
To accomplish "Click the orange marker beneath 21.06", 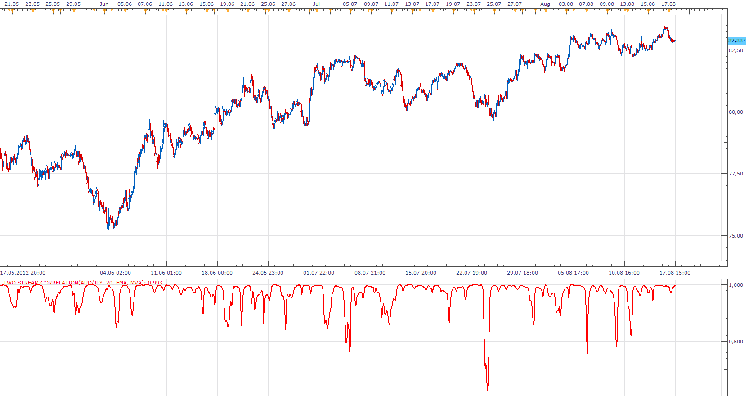I will (248, 11).
